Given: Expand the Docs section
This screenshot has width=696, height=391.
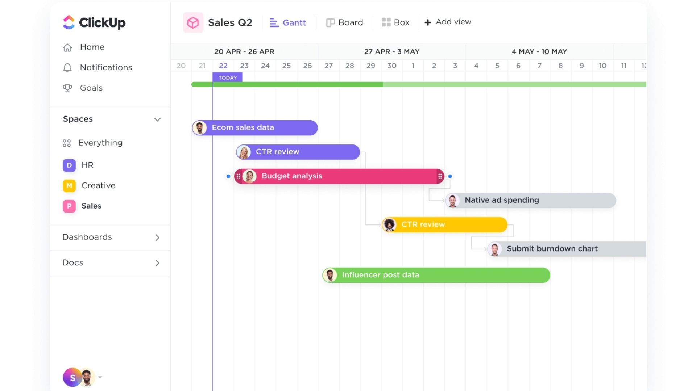Looking at the screenshot, I should [x=157, y=263].
